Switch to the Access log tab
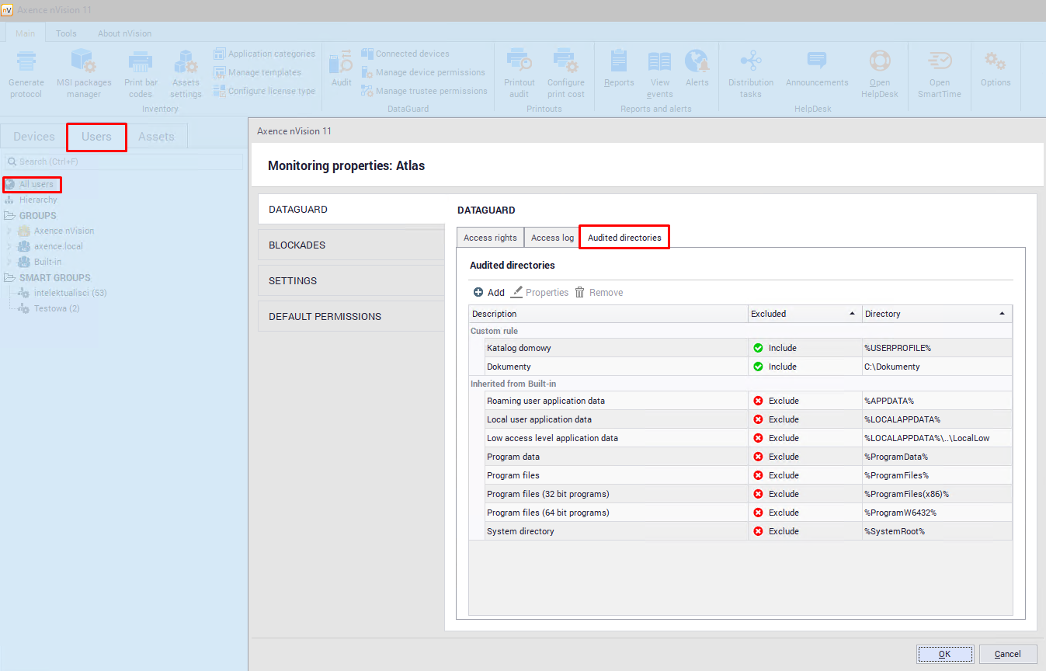The width and height of the screenshot is (1046, 671). [552, 238]
